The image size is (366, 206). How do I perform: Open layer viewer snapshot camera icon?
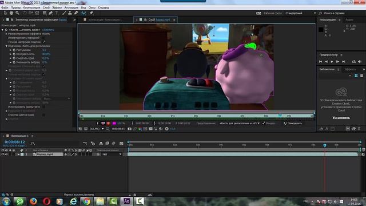[x=130, y=129]
